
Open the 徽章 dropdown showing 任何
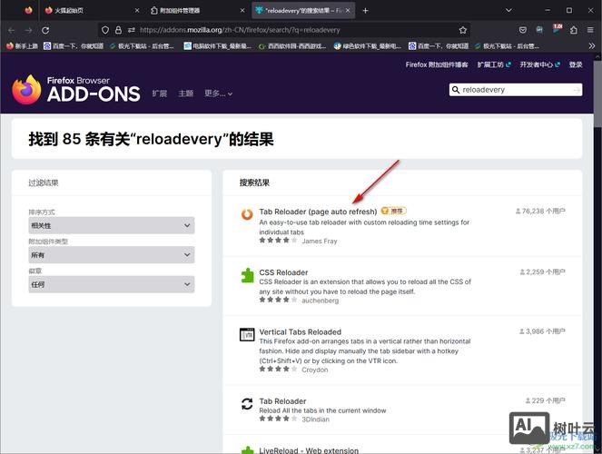[112, 284]
